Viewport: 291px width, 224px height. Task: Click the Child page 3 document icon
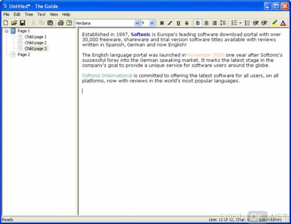20,49
